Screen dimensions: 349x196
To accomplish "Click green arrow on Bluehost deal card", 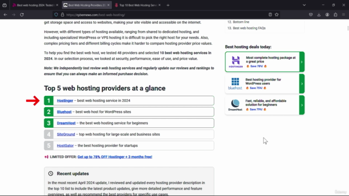I will click(x=302, y=83).
